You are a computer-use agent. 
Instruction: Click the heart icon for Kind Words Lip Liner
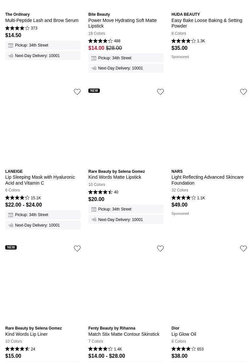tap(77, 249)
